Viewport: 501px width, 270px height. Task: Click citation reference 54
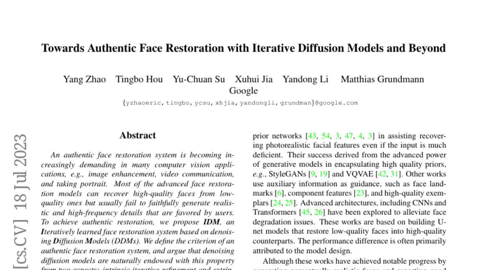326,136
